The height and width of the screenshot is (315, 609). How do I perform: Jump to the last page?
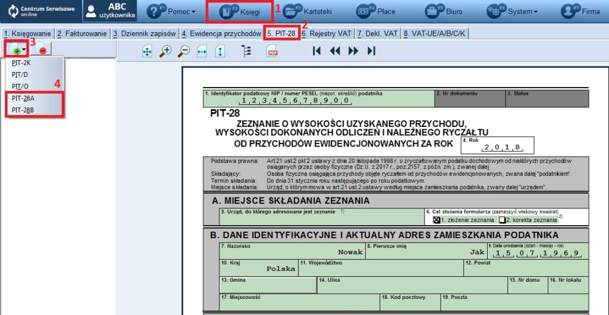[372, 51]
